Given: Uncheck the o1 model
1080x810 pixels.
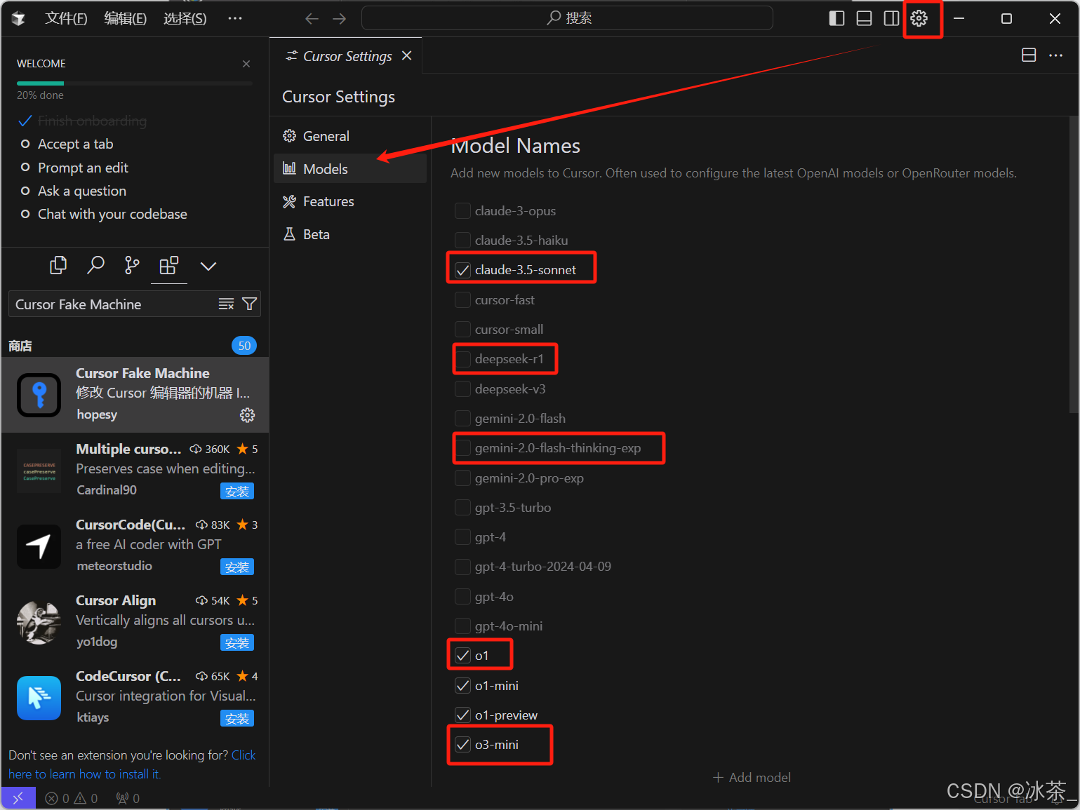Looking at the screenshot, I should [462, 656].
